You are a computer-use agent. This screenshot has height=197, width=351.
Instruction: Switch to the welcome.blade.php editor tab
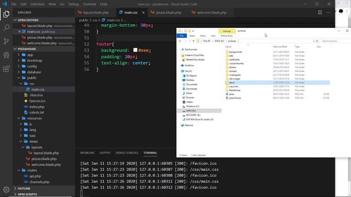(212, 13)
